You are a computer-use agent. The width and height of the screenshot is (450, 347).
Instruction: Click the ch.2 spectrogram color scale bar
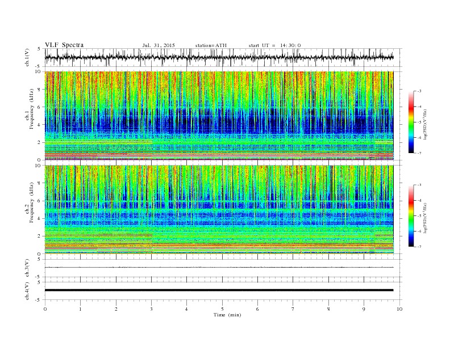pos(411,216)
